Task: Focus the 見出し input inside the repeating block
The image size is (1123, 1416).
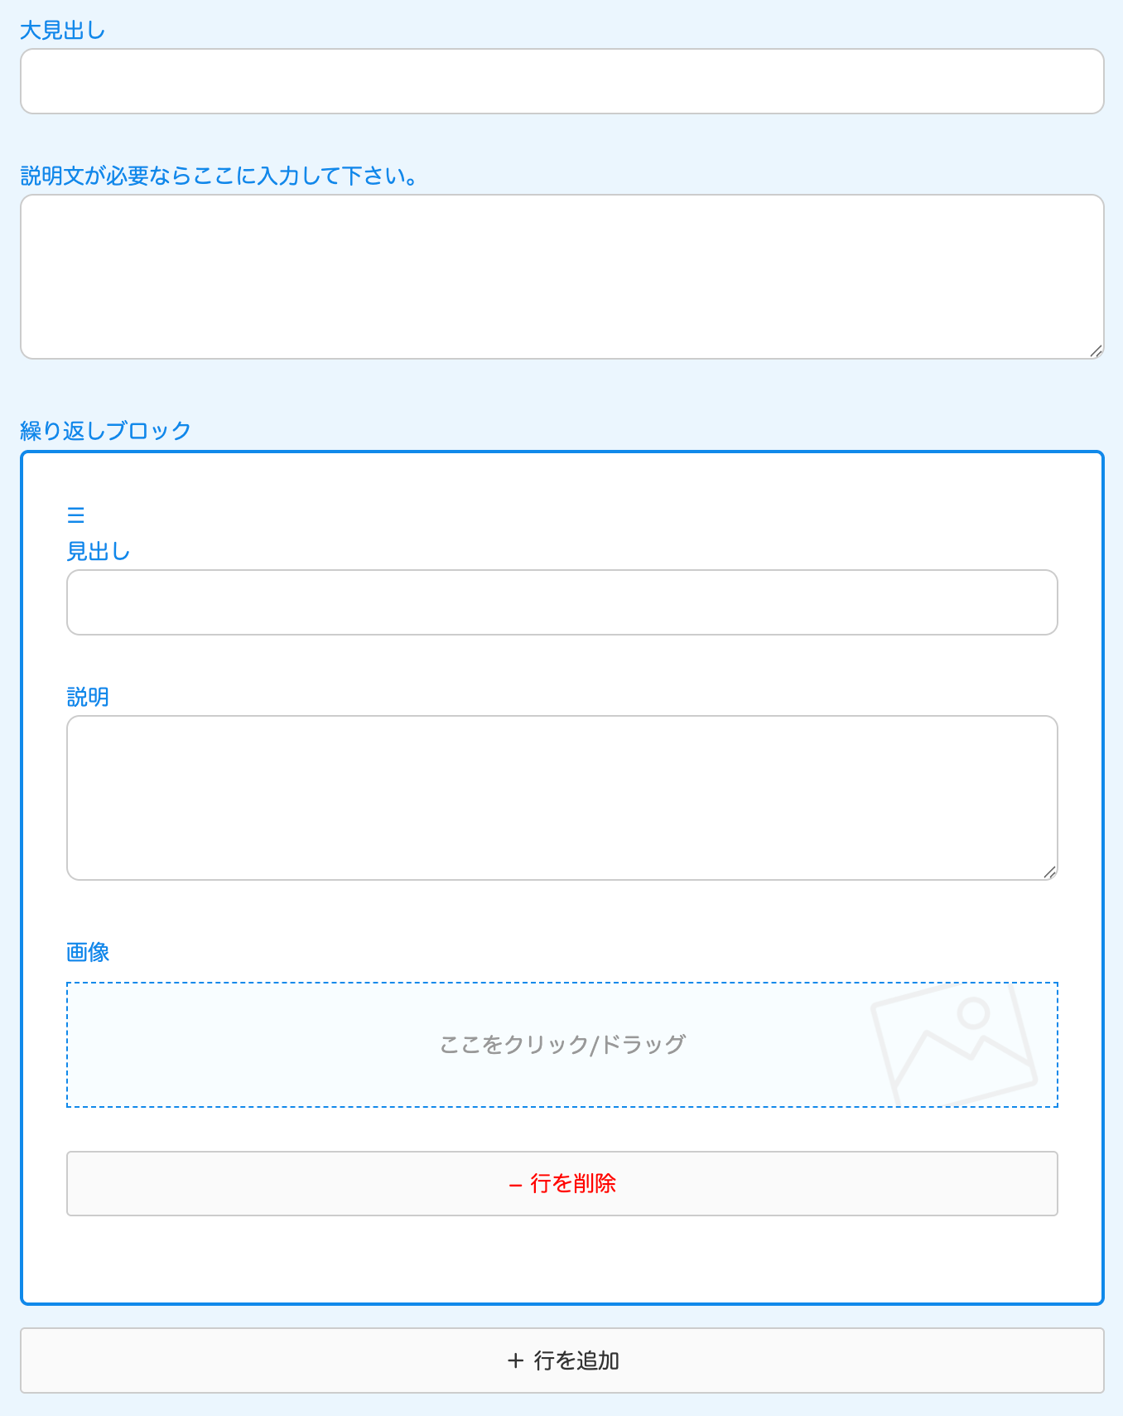Action: 562,602
